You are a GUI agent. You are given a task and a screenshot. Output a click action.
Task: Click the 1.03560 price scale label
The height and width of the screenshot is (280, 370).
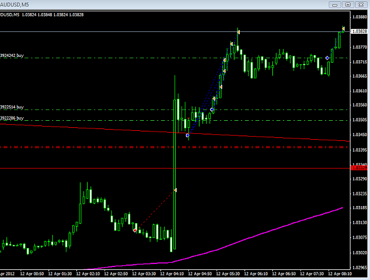[x=359, y=105]
